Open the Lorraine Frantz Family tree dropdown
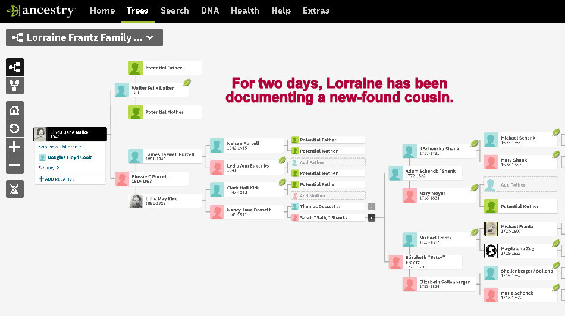 tap(84, 37)
